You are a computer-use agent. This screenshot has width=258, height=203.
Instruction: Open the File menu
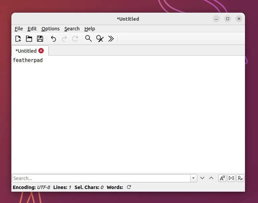[19, 29]
